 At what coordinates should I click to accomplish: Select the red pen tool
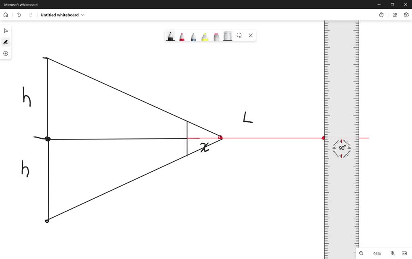(x=182, y=36)
